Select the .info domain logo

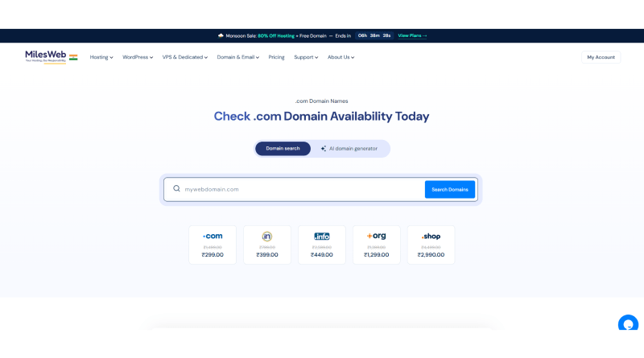click(321, 237)
